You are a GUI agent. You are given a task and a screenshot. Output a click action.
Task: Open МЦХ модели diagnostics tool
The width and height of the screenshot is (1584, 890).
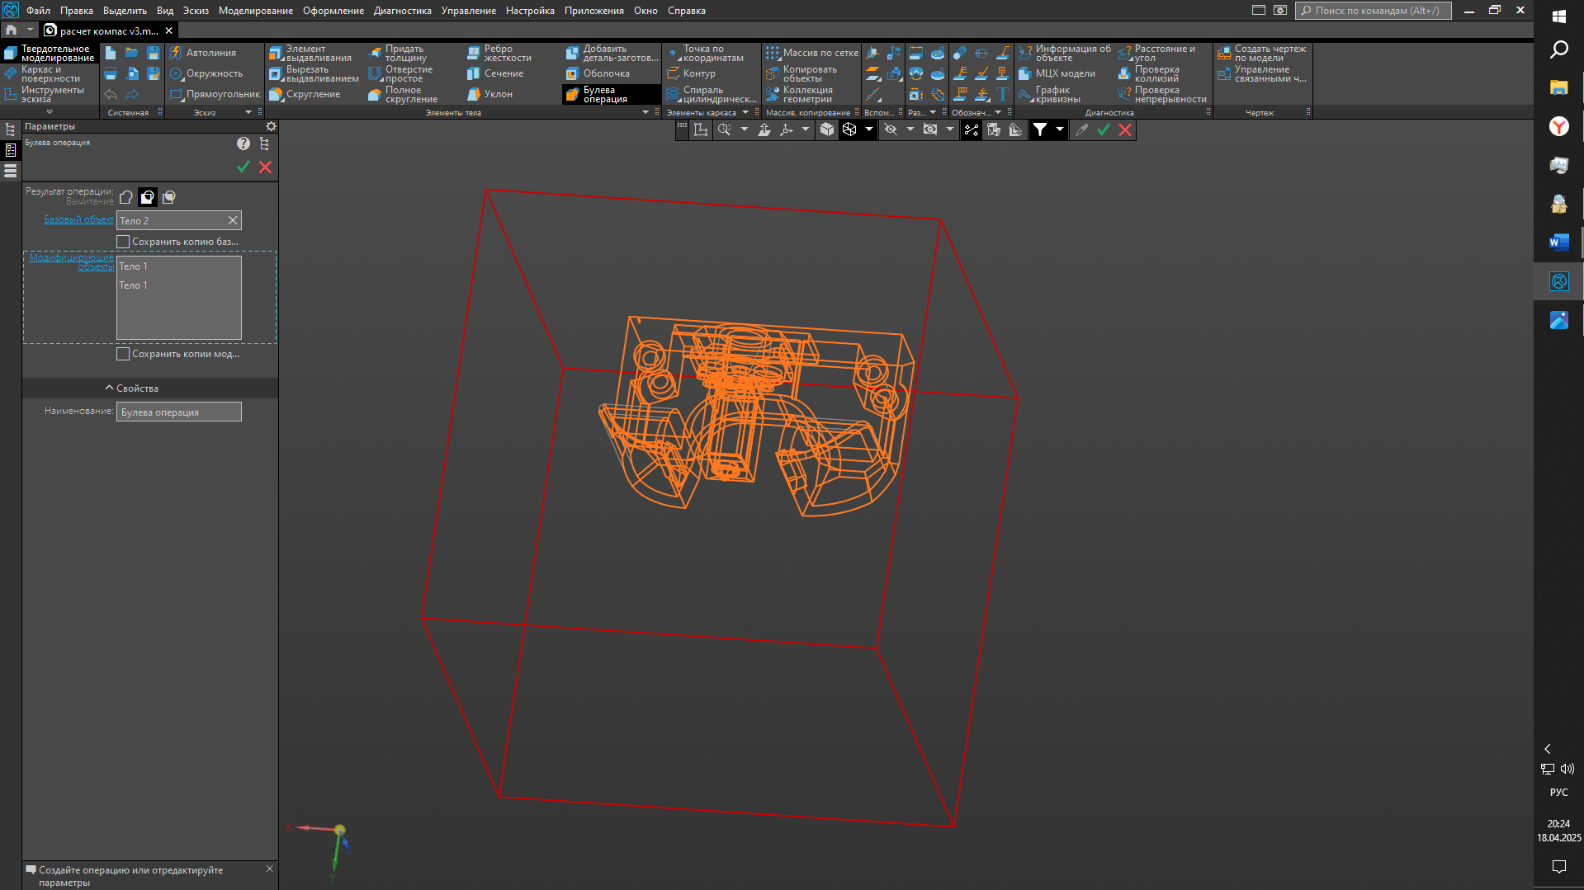point(1057,74)
